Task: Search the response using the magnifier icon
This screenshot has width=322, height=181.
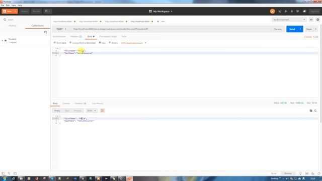Action: pyautogui.click(x=315, y=111)
